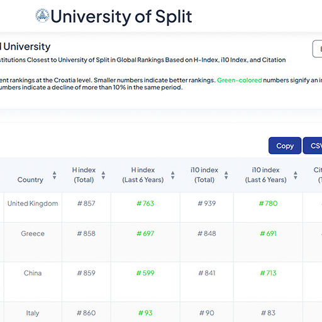
Task: Click the green # 93 value
Action: coord(145,313)
